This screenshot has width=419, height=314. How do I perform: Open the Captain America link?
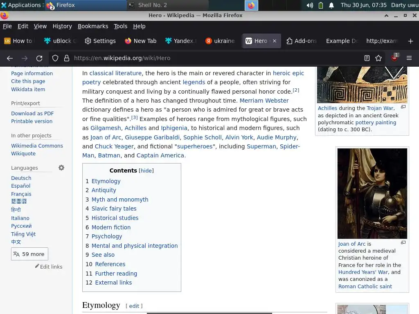coord(160,155)
